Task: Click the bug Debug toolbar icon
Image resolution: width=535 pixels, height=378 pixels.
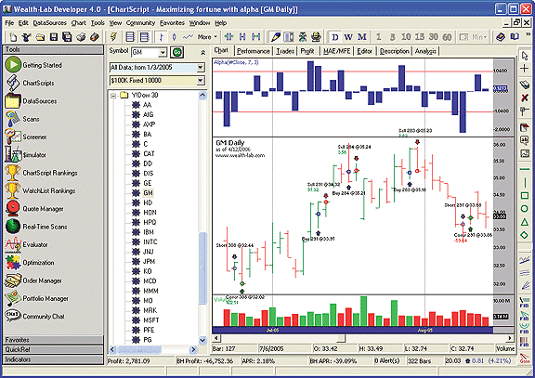Action: click(x=303, y=37)
